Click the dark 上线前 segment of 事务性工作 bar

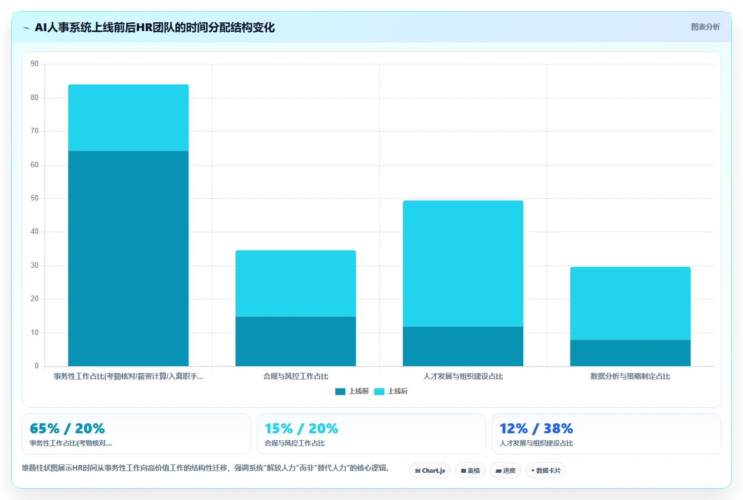click(x=128, y=258)
